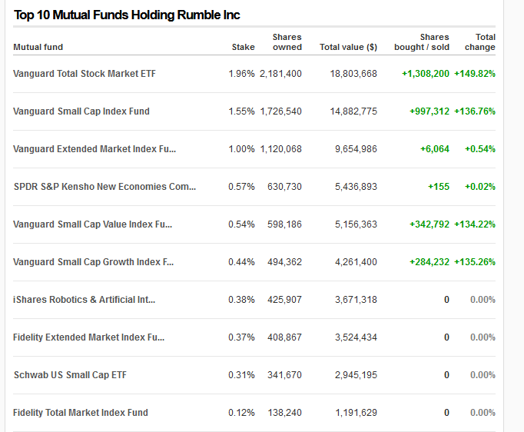
Task: Open Schwab US Small Cap ETF link
Action: pyautogui.click(x=70, y=375)
